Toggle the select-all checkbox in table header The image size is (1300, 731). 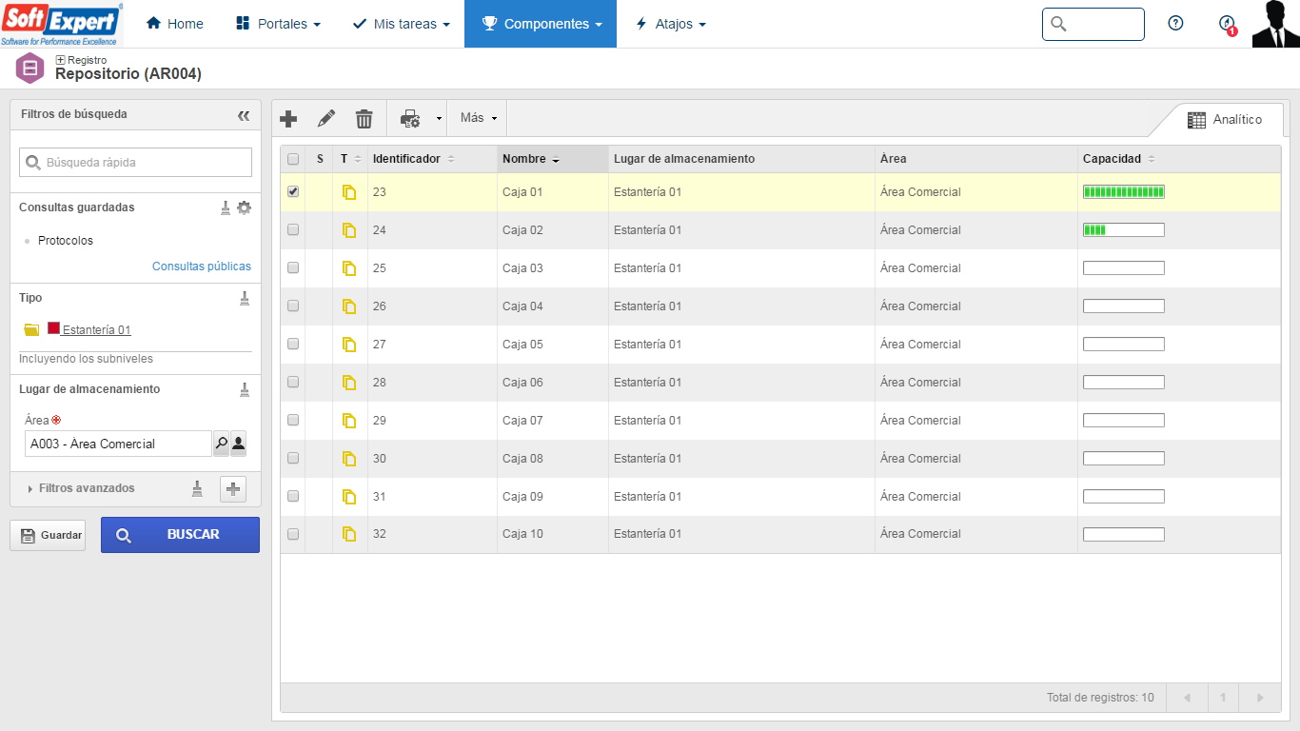click(293, 159)
